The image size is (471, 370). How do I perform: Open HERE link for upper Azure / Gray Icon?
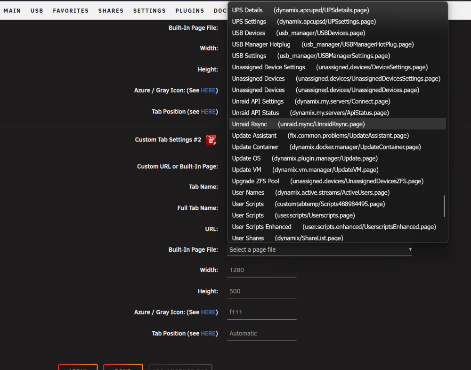pos(208,90)
